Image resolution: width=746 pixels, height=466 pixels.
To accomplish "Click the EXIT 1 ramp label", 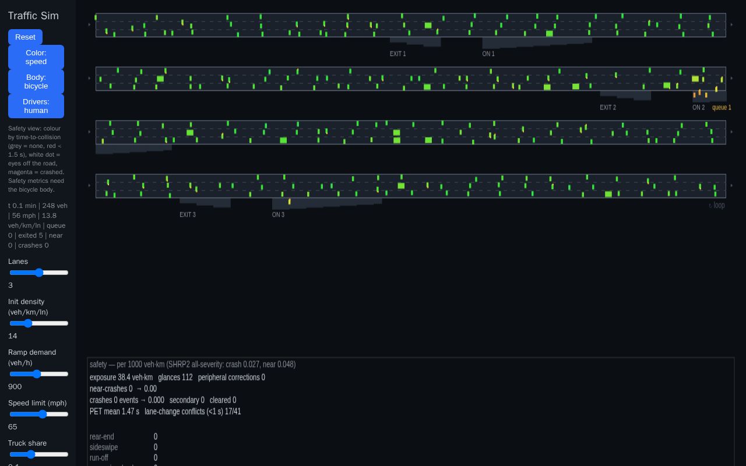I will [x=397, y=54].
